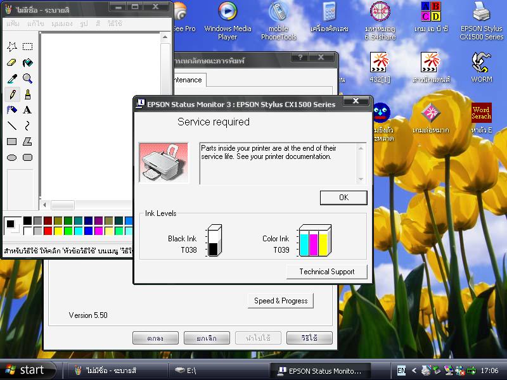Activate the Magnifier tool in Paint
The height and width of the screenshot is (380, 507).
(27, 78)
